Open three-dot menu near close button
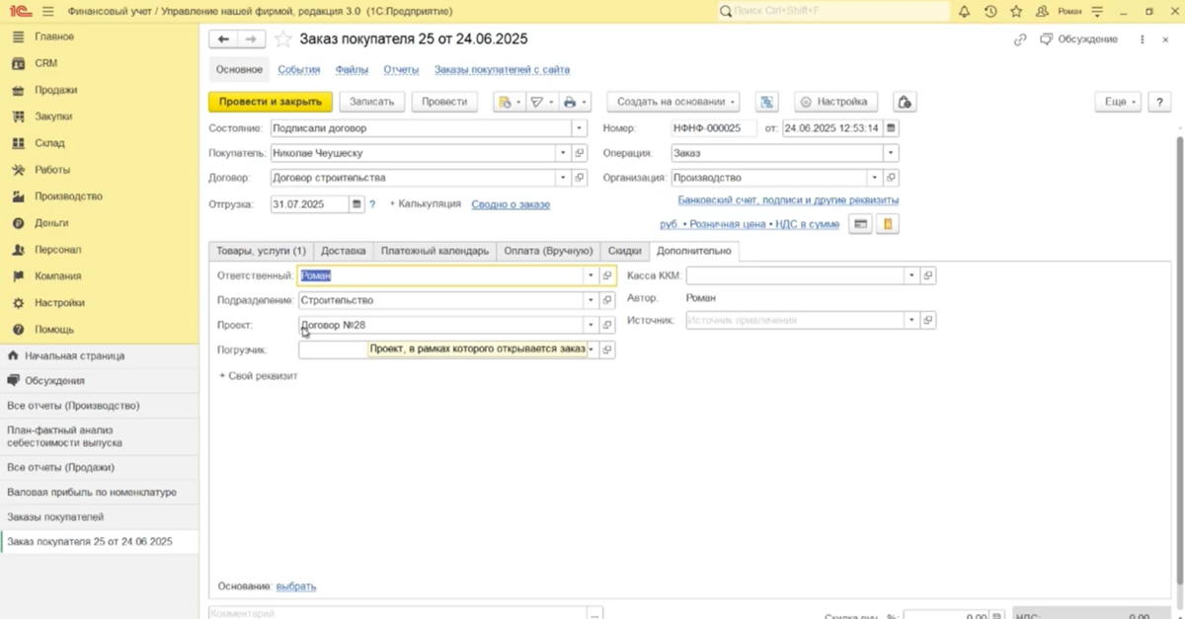1185x619 pixels. pyautogui.click(x=1142, y=39)
